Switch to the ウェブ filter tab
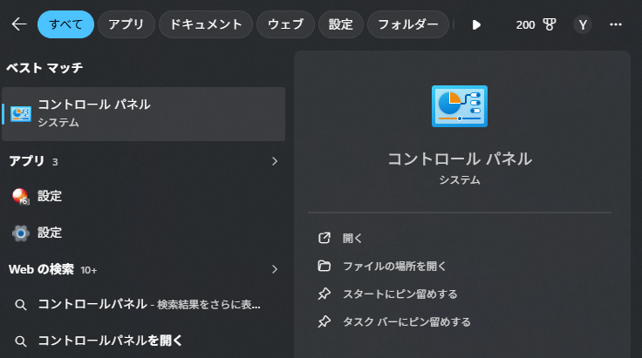 click(285, 24)
